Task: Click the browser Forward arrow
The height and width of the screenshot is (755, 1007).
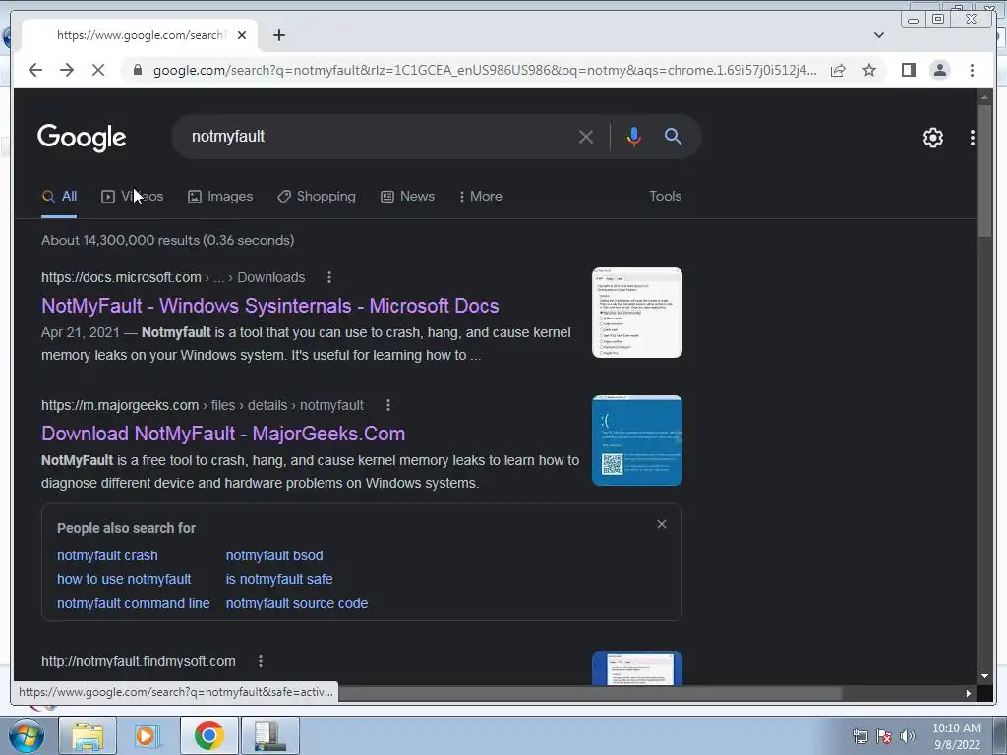Action: 67,70
